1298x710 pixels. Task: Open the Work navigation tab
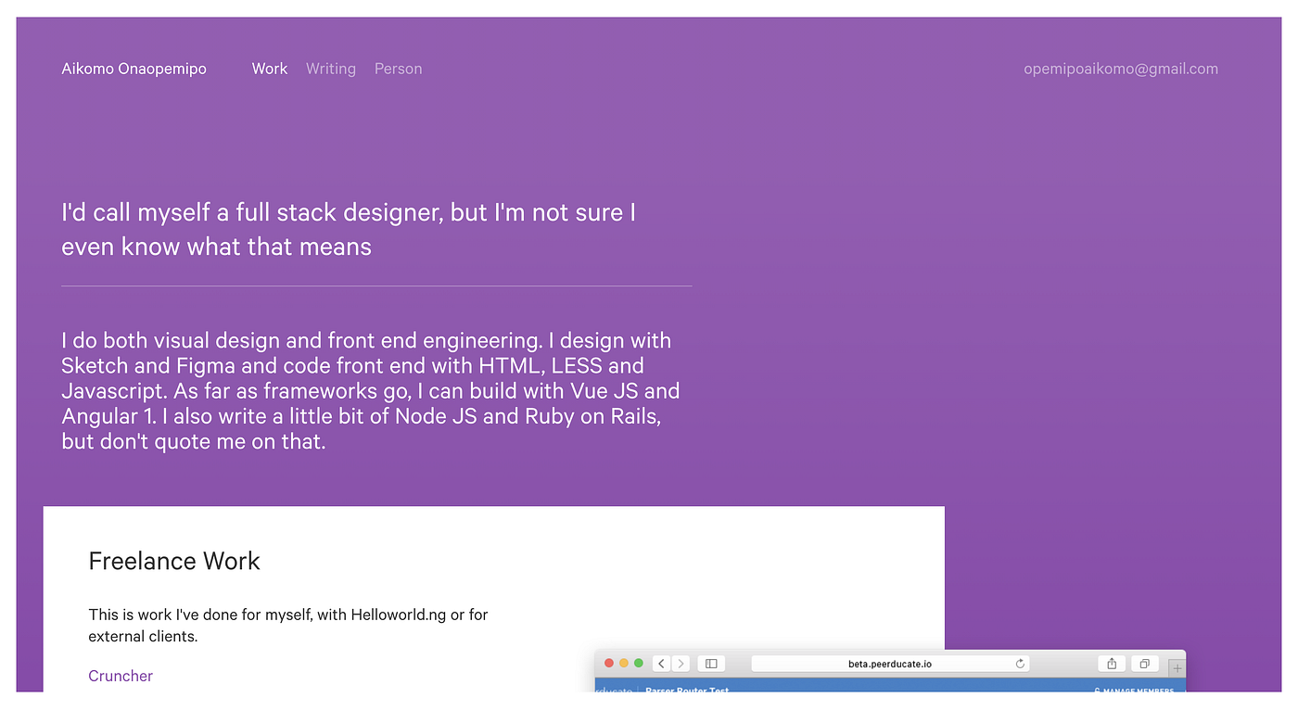pyautogui.click(x=270, y=69)
